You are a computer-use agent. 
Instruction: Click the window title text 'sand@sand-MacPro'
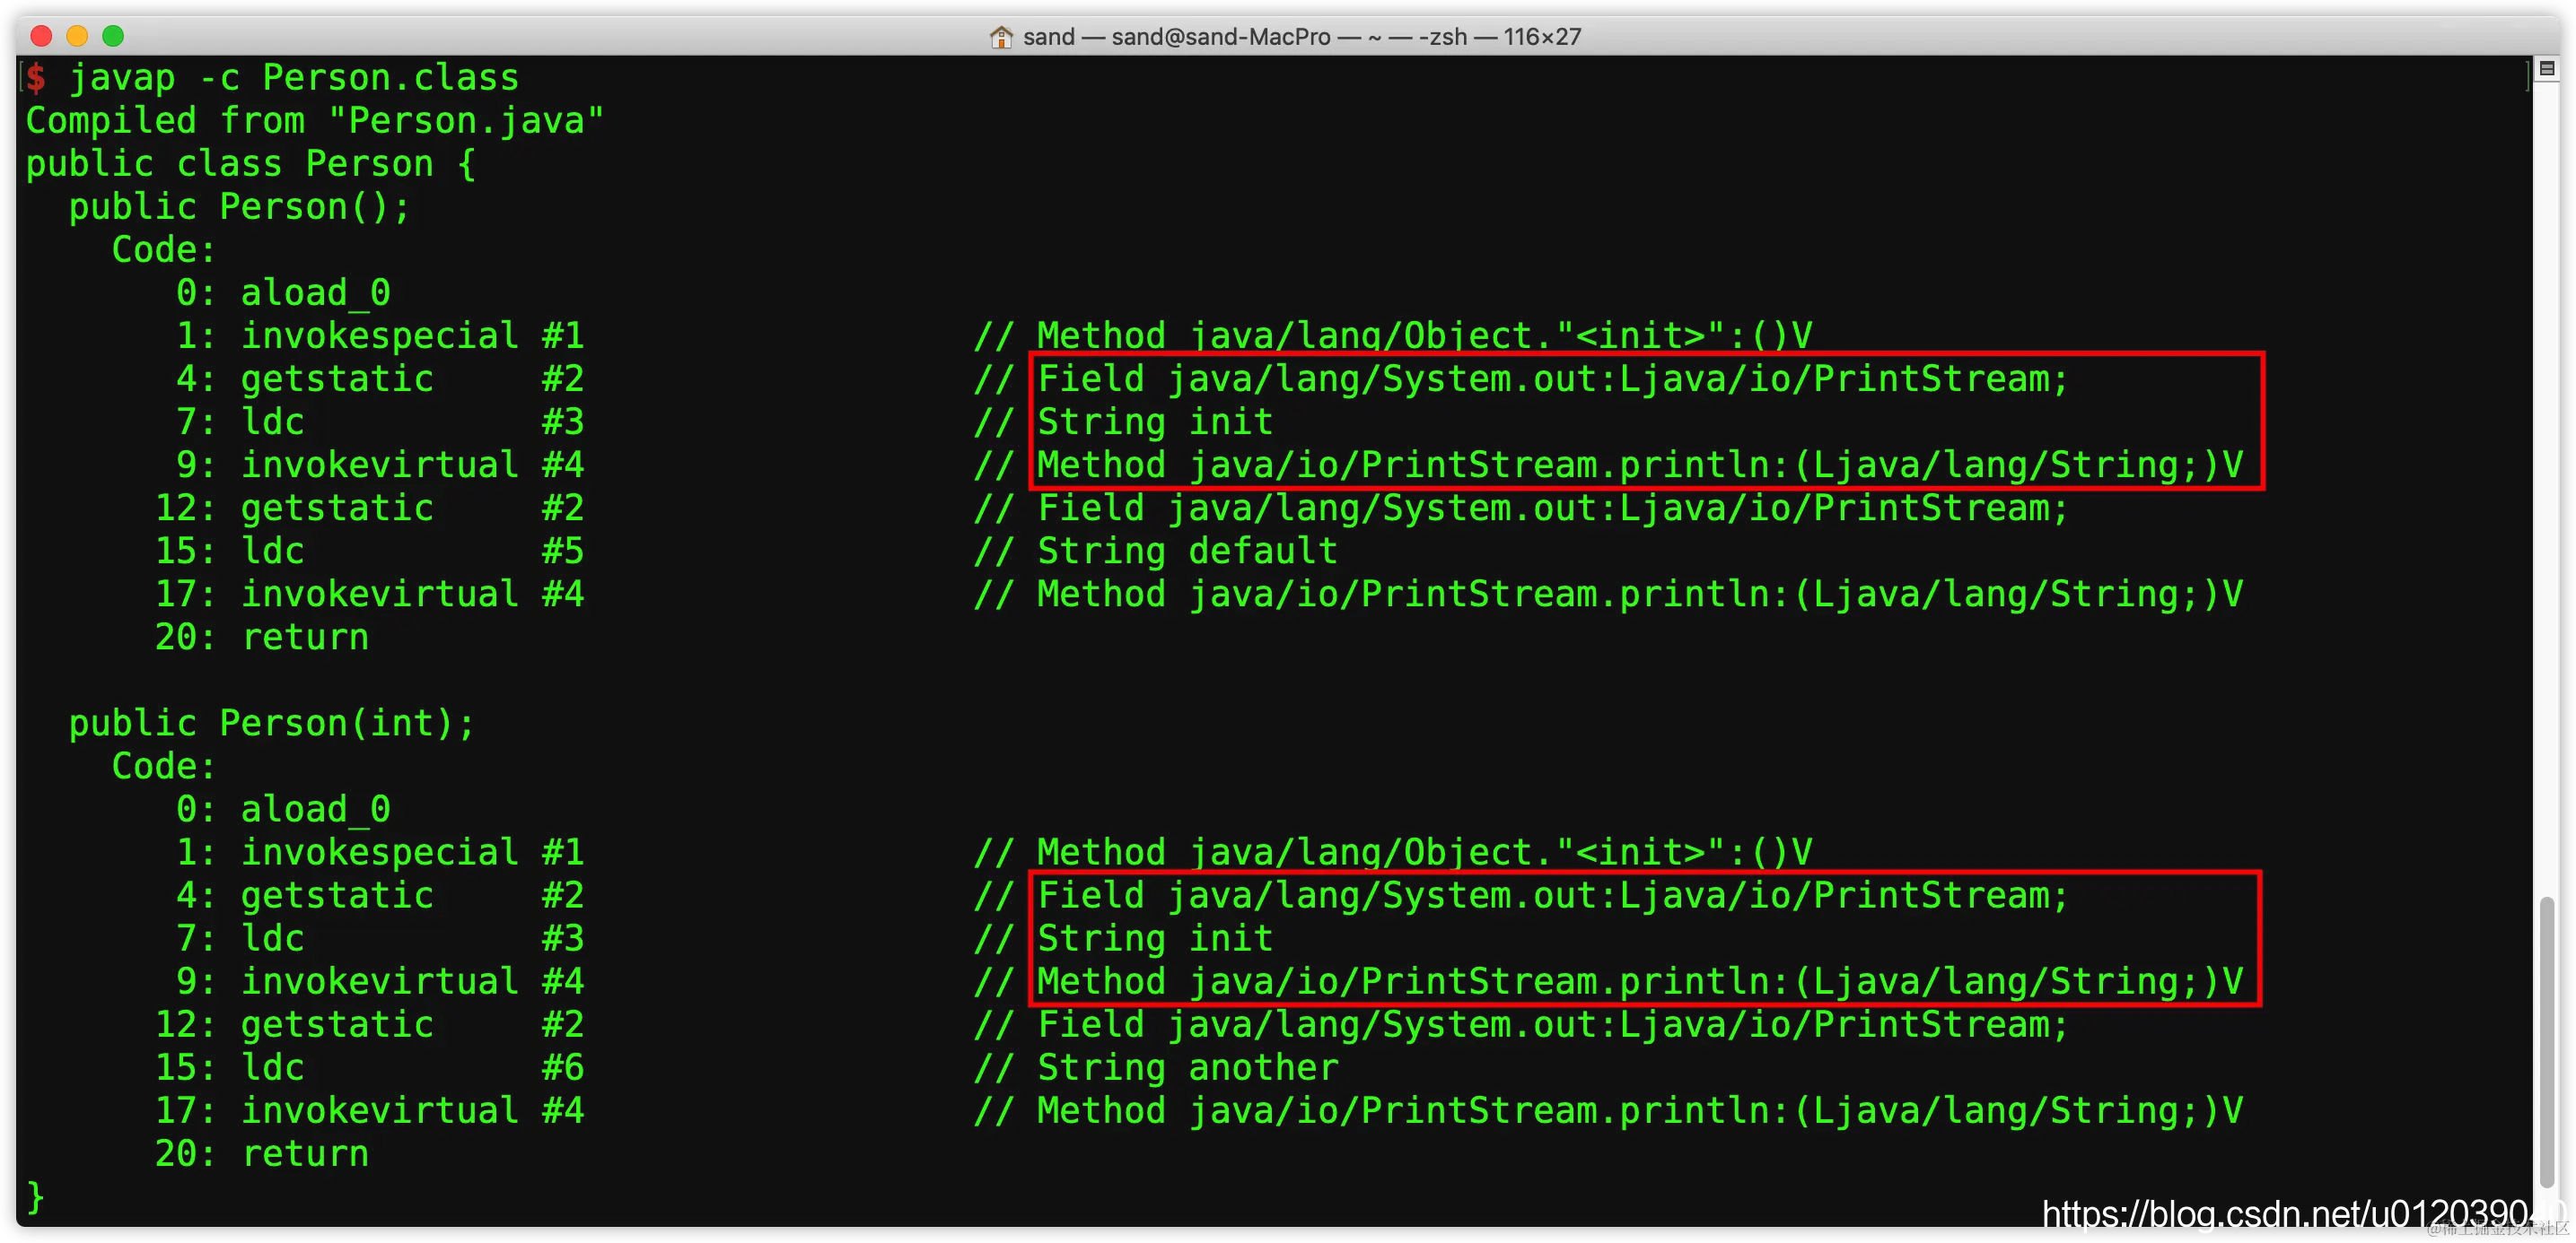(1220, 37)
